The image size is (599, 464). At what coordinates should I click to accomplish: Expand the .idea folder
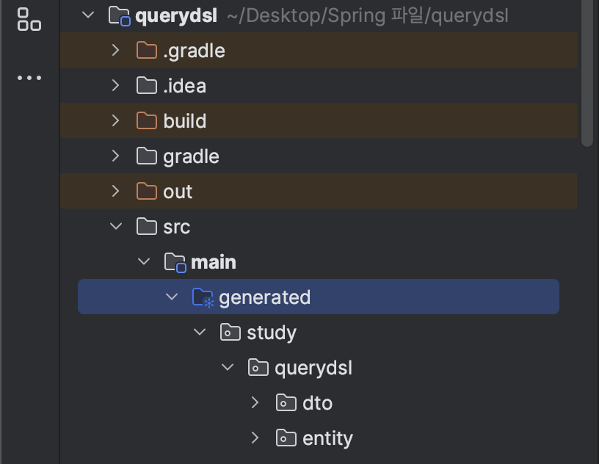[x=115, y=85]
